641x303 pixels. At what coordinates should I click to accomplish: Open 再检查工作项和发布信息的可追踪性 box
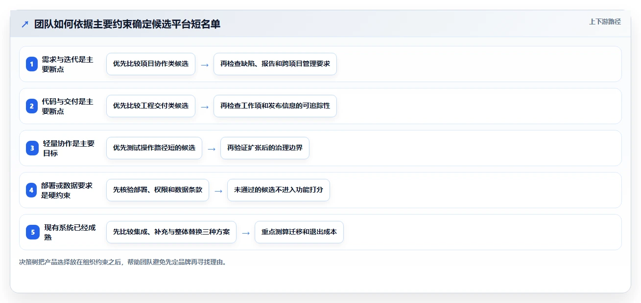coord(275,106)
